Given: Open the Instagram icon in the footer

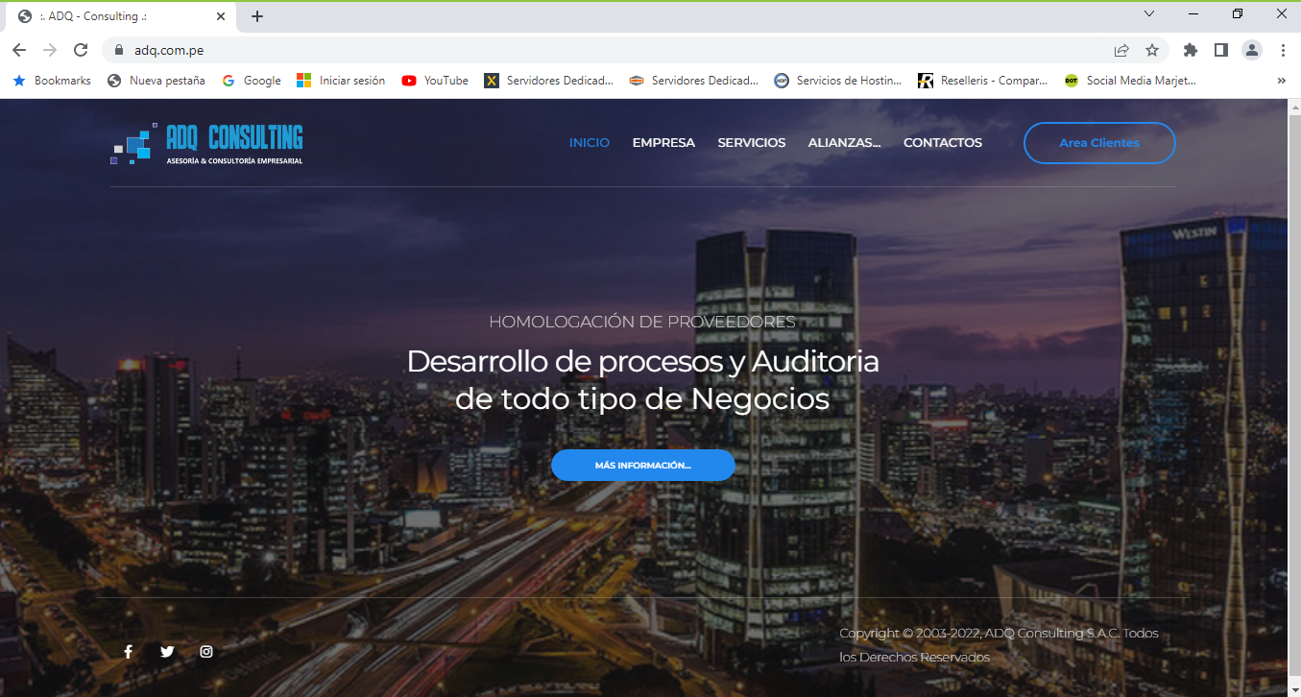Looking at the screenshot, I should [206, 651].
